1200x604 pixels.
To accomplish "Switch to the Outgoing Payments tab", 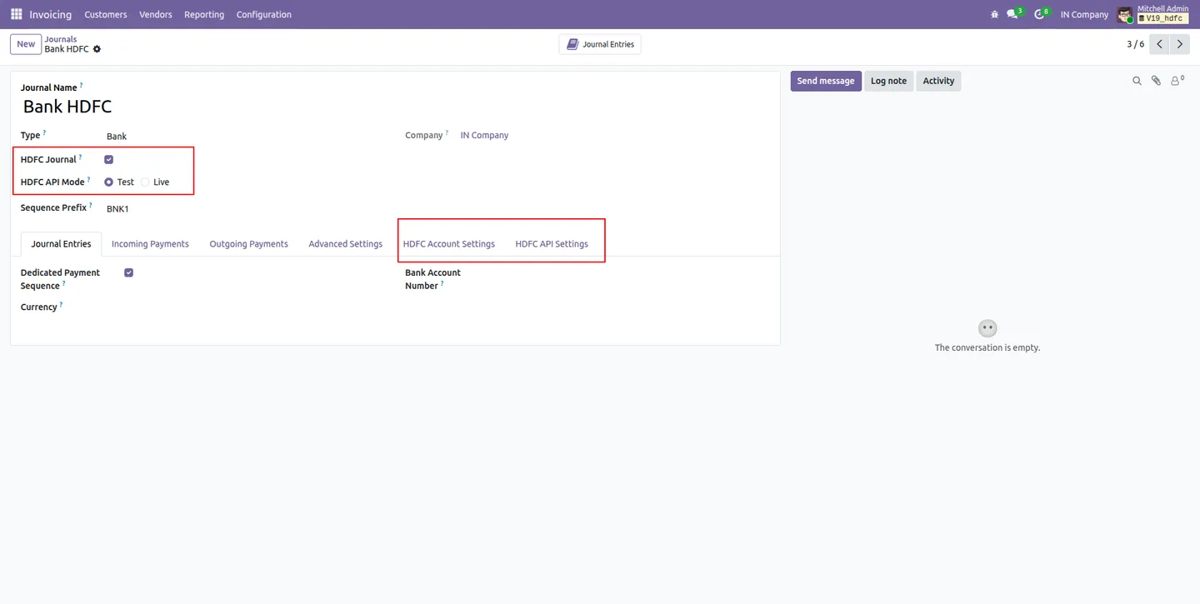I will (248, 244).
